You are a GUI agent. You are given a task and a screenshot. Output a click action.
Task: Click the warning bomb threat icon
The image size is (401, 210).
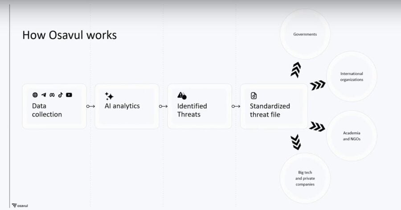tap(182, 96)
